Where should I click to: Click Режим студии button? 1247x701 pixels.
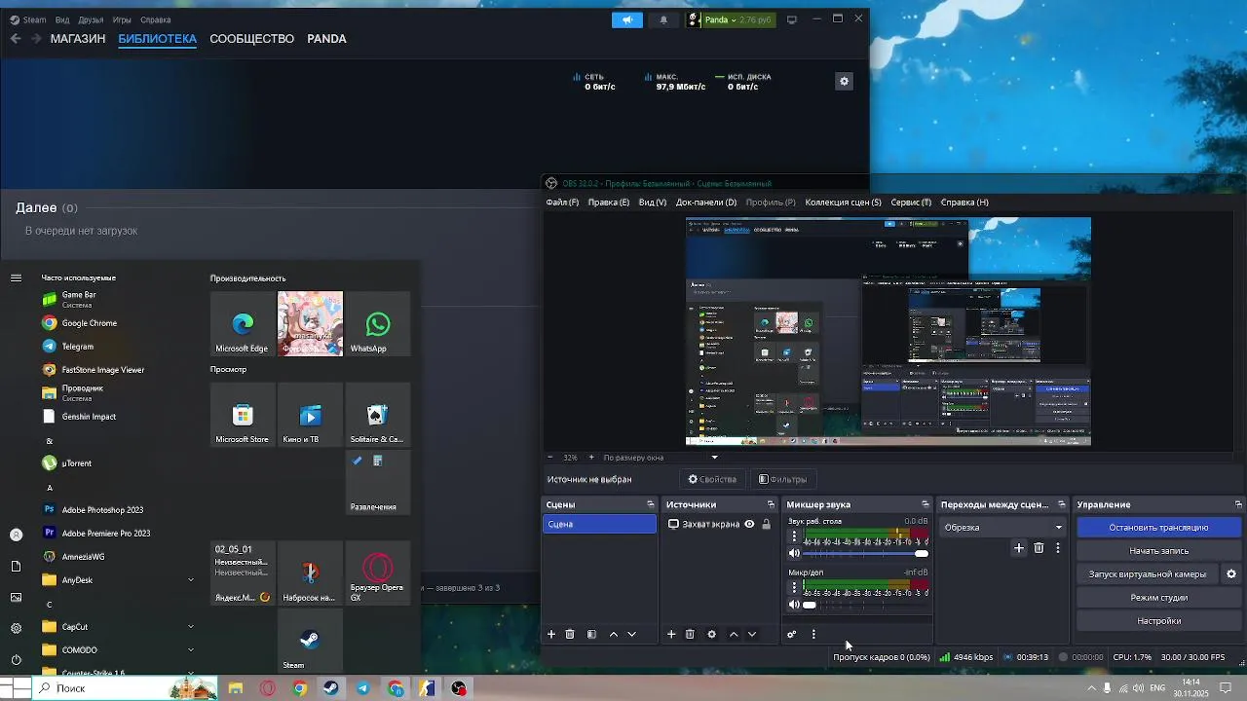pyautogui.click(x=1158, y=598)
